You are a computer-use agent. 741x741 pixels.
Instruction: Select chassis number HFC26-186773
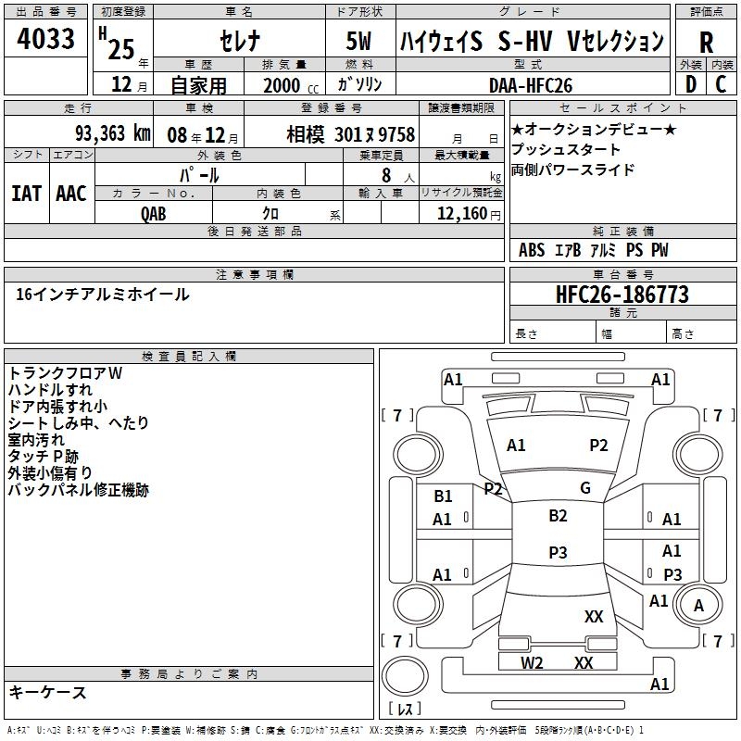(622, 295)
